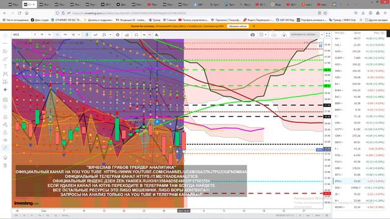This screenshot has width=390, height=219.
Task: Select the text annotation tool
Action: tap(5, 66)
